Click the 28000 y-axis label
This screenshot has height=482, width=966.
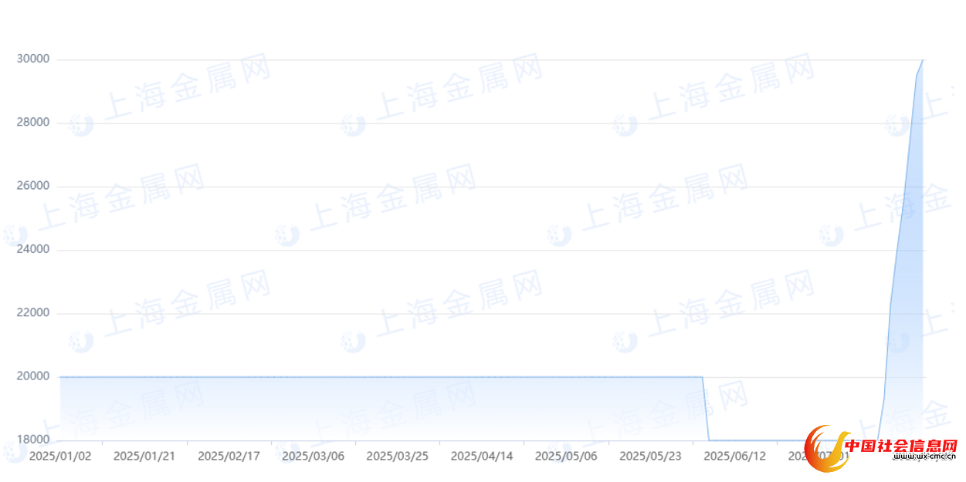click(33, 123)
